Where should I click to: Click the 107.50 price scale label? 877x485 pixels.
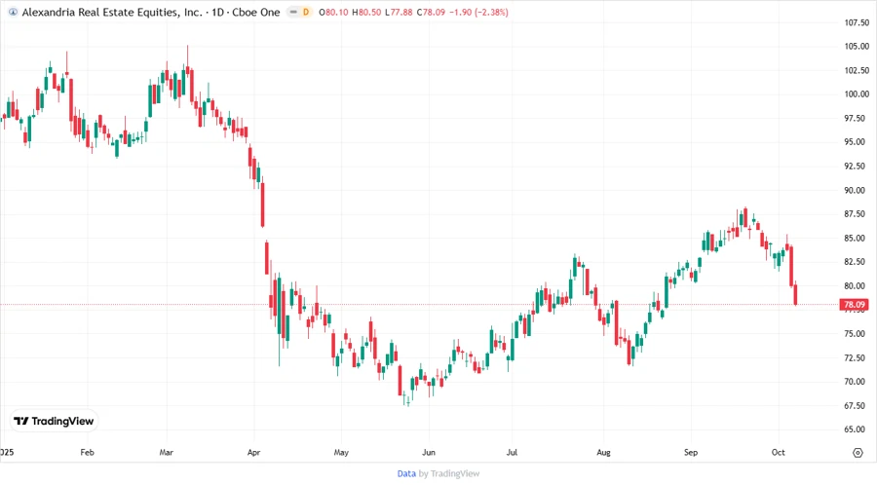pyautogui.click(x=854, y=22)
